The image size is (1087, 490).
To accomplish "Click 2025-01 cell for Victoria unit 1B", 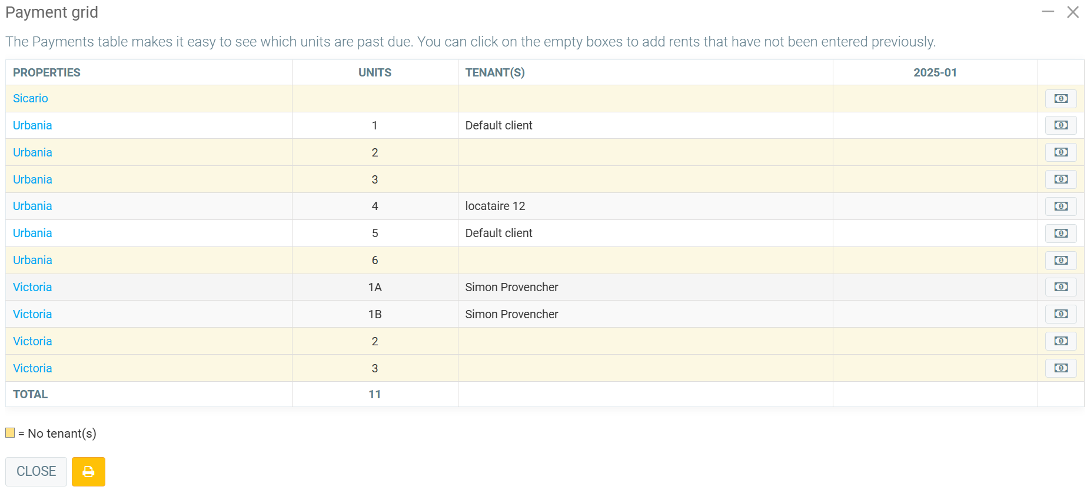I will click(935, 314).
